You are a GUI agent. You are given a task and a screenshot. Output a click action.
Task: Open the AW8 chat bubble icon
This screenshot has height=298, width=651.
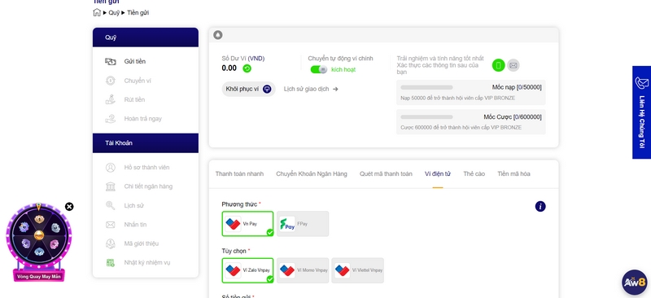coord(635,283)
